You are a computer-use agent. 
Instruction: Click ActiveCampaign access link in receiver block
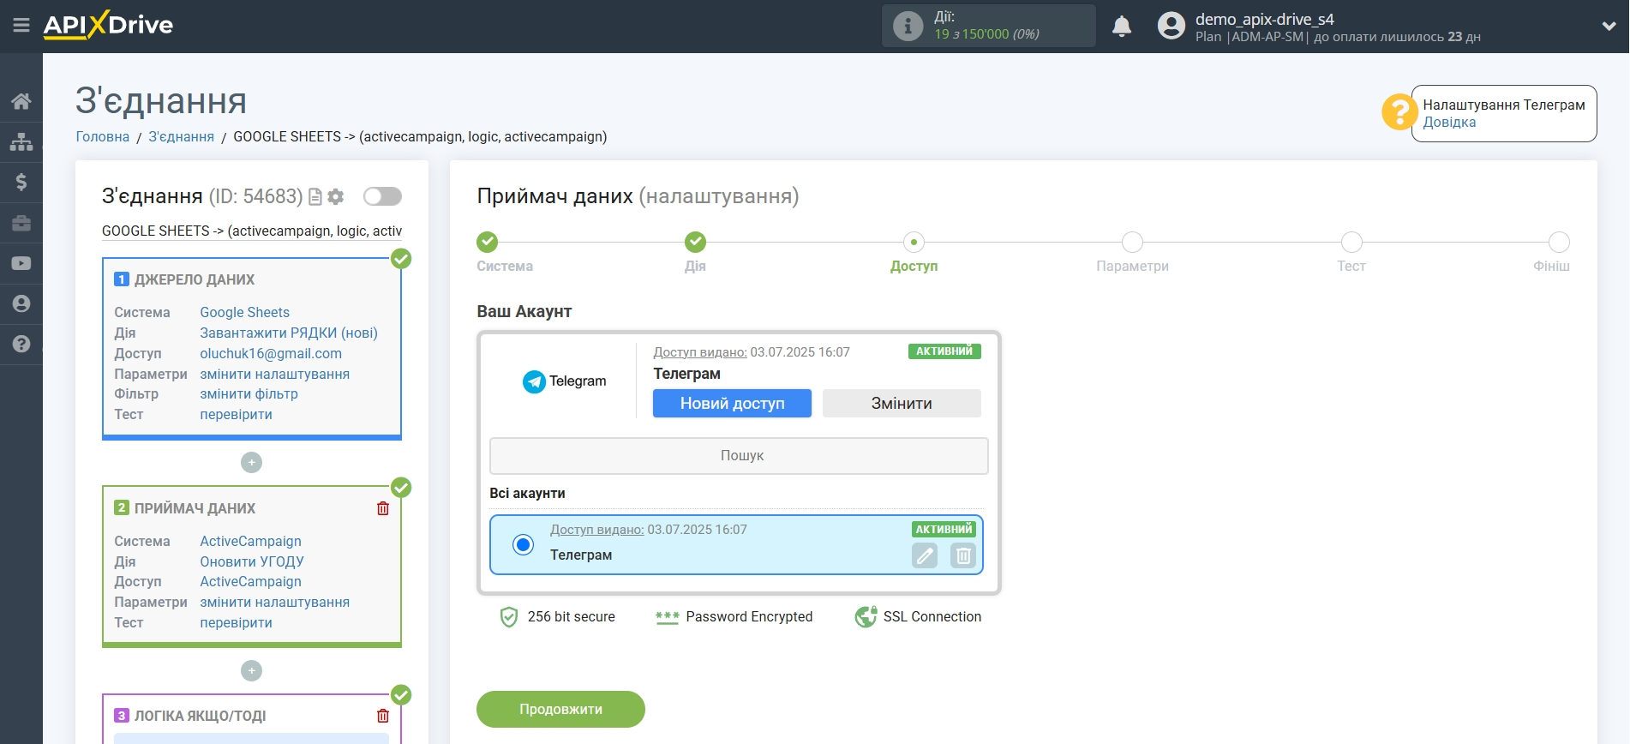pyautogui.click(x=250, y=582)
